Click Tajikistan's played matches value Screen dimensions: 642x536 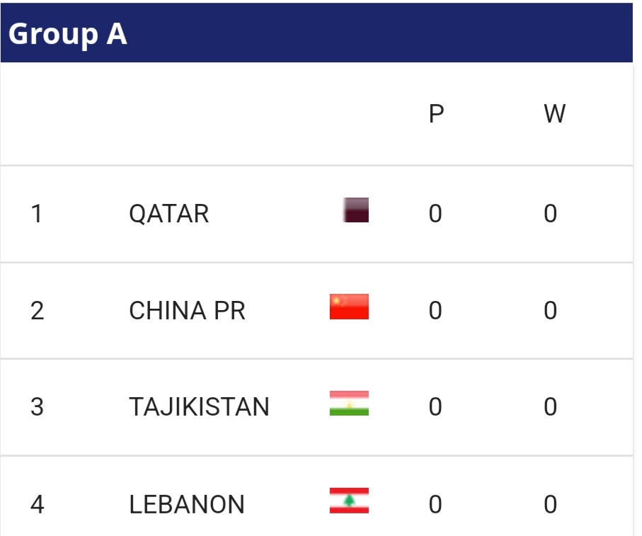coord(435,407)
